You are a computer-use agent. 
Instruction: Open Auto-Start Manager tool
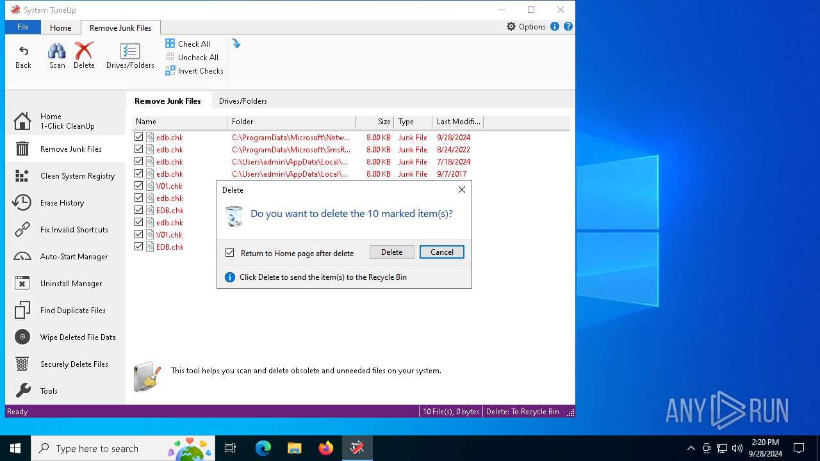pos(65,256)
